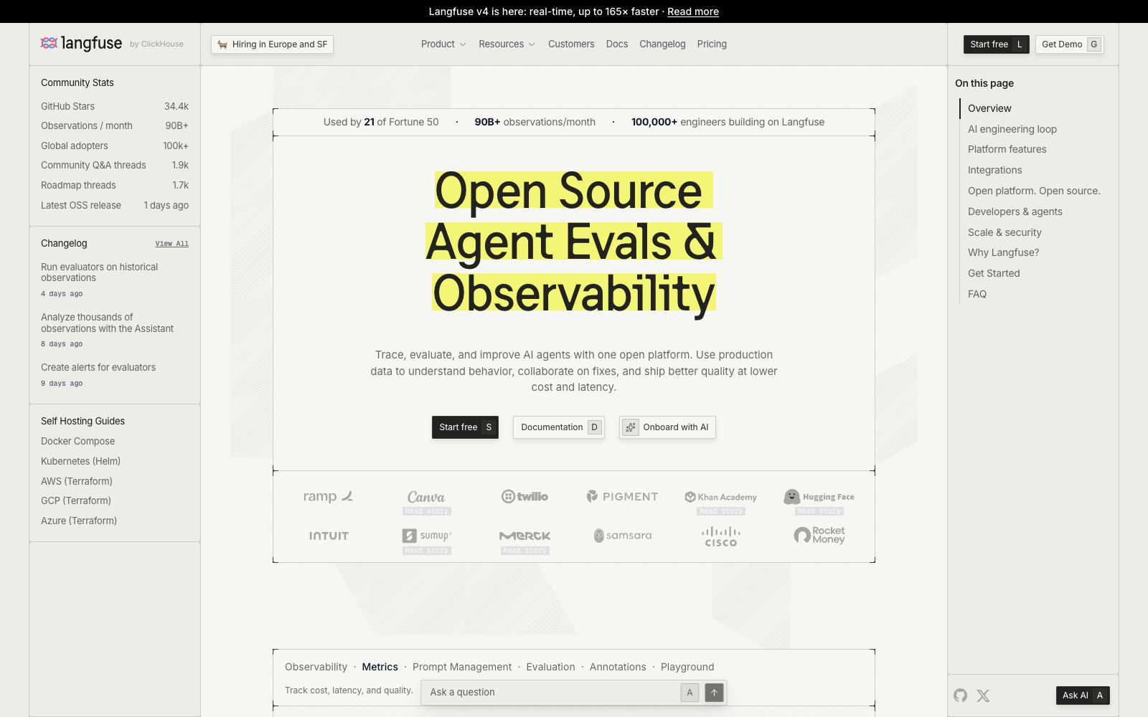Click the Hiring in Europe and SF badge

[x=272, y=44]
